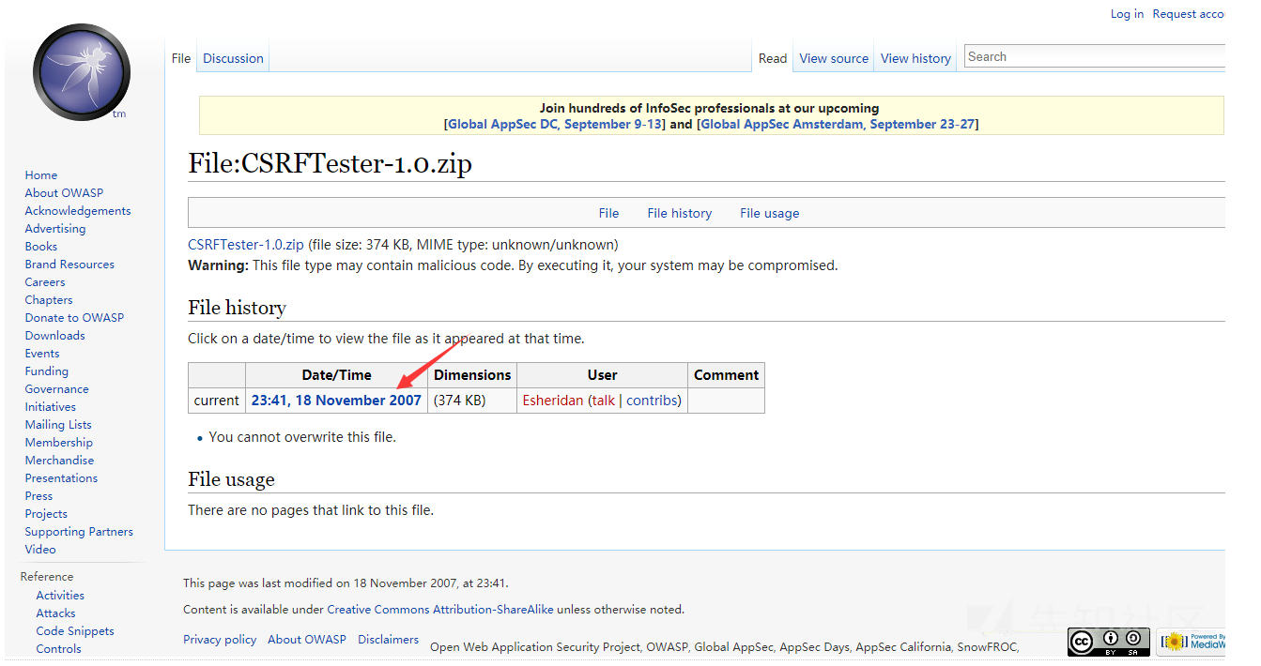1261x666 pixels.
Task: Open Advertising sidebar link
Action: tap(55, 229)
